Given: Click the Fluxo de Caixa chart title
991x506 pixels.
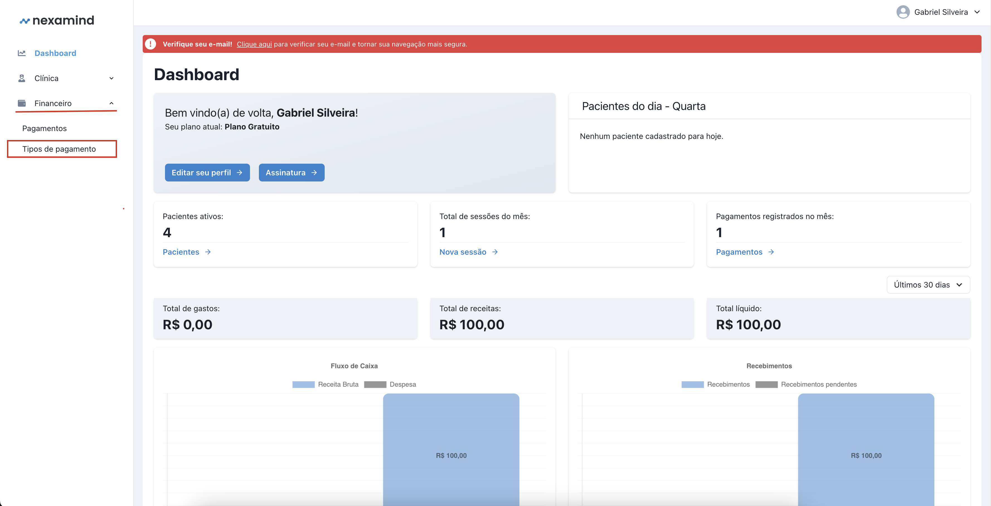Looking at the screenshot, I should (354, 366).
